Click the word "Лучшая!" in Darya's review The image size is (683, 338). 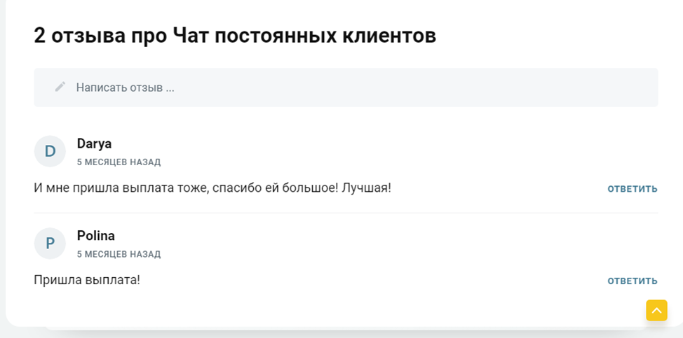tap(366, 188)
